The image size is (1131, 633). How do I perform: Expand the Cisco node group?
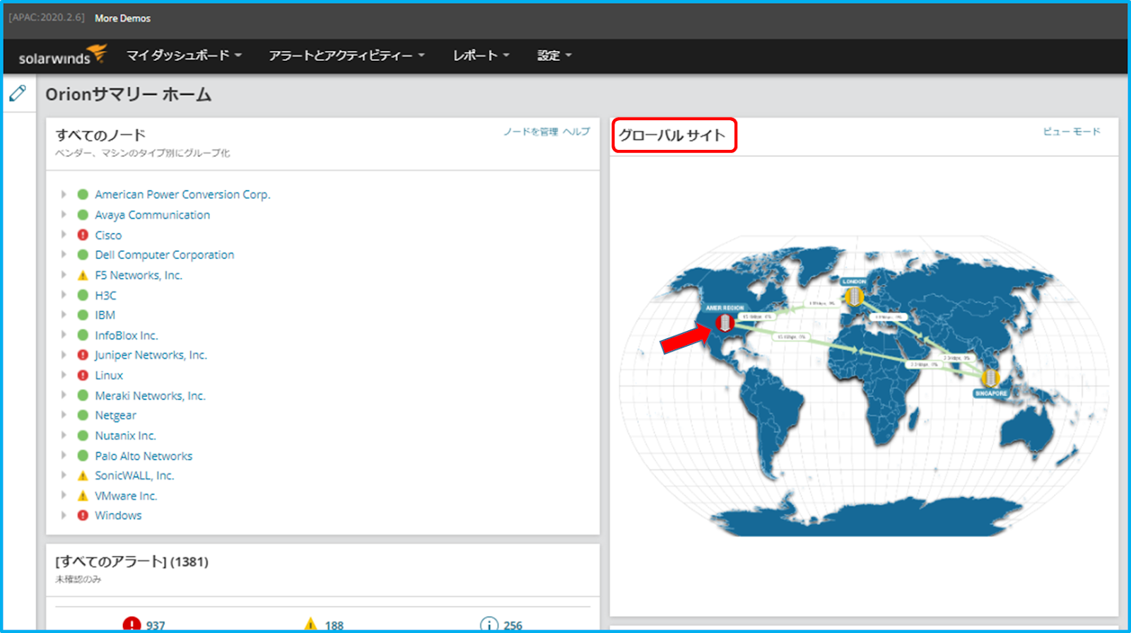pyautogui.click(x=64, y=235)
